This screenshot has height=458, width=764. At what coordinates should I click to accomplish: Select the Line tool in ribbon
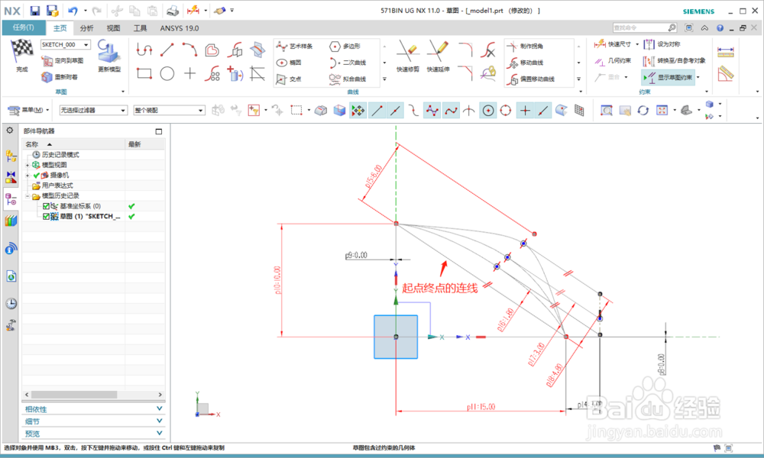167,50
